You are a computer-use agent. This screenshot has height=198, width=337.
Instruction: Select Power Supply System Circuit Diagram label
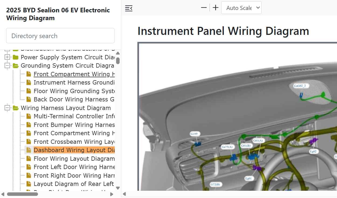click(x=68, y=57)
